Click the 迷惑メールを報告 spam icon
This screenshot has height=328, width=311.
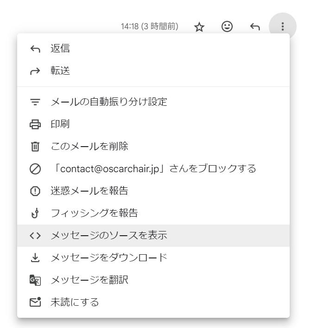(35, 191)
